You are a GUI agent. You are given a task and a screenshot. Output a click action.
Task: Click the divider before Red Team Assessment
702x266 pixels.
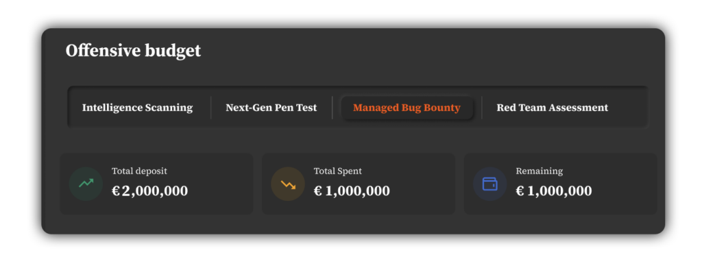482,108
